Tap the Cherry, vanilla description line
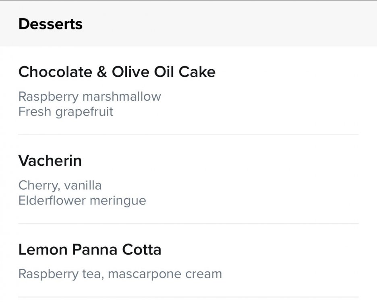The image size is (377, 302). tap(60, 185)
